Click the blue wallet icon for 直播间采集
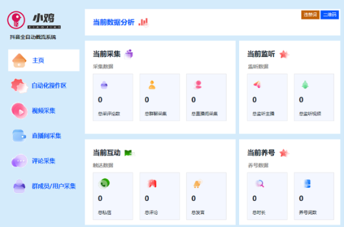The image size is (344, 227). click(x=19, y=136)
